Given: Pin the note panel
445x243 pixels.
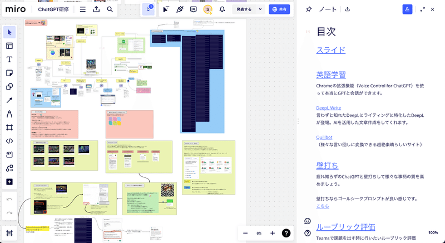Looking at the screenshot, I should coord(309,9).
